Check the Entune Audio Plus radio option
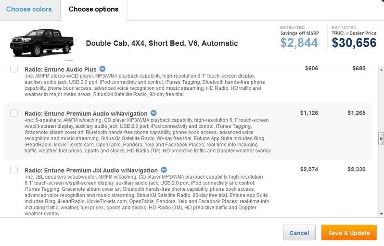384x246 pixels. pos(14,69)
